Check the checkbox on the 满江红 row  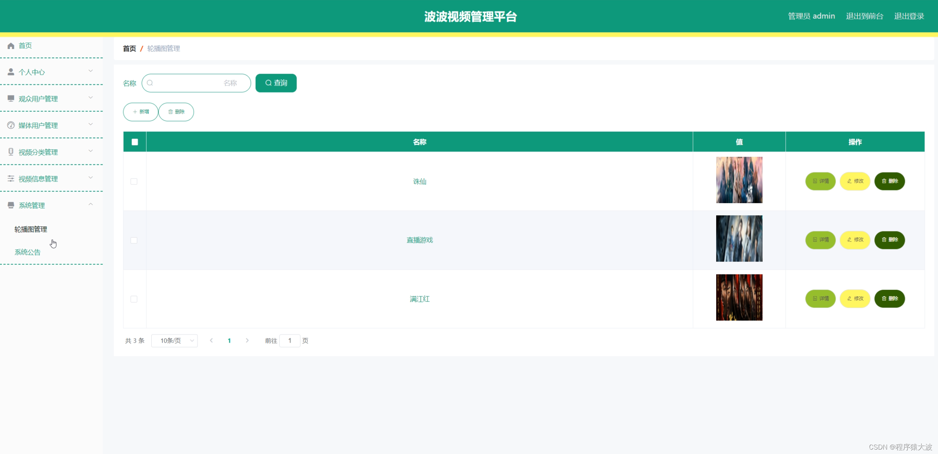(x=134, y=299)
